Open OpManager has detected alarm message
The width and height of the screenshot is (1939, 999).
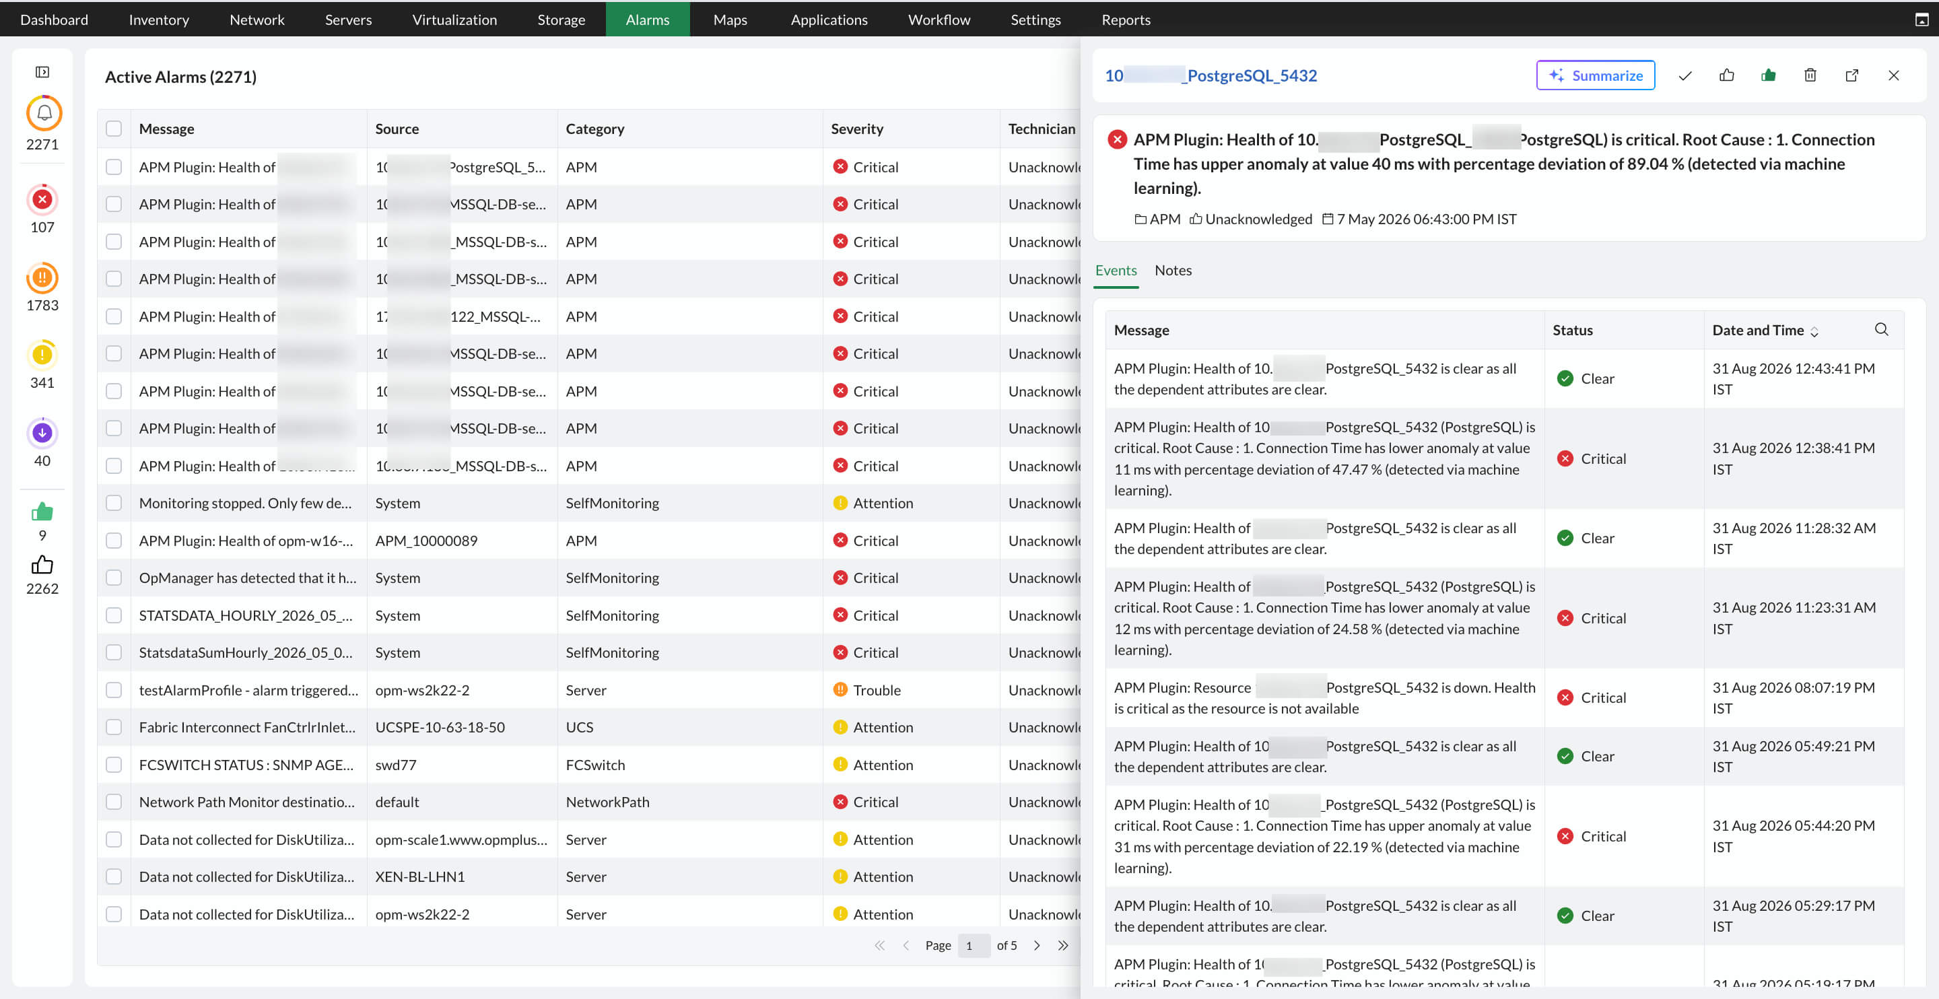pos(248,578)
